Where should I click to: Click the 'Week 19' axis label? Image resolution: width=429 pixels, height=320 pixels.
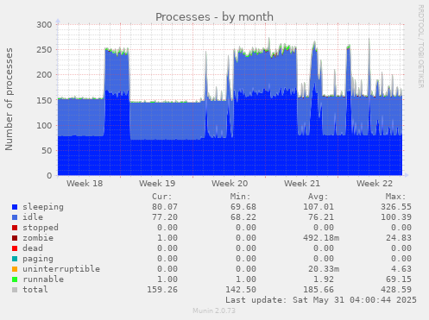pos(157,184)
